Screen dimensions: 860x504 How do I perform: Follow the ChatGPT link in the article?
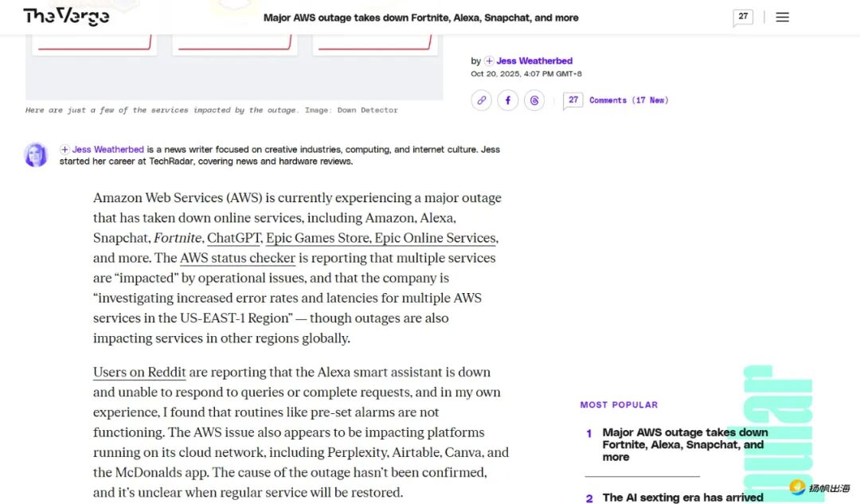(234, 238)
